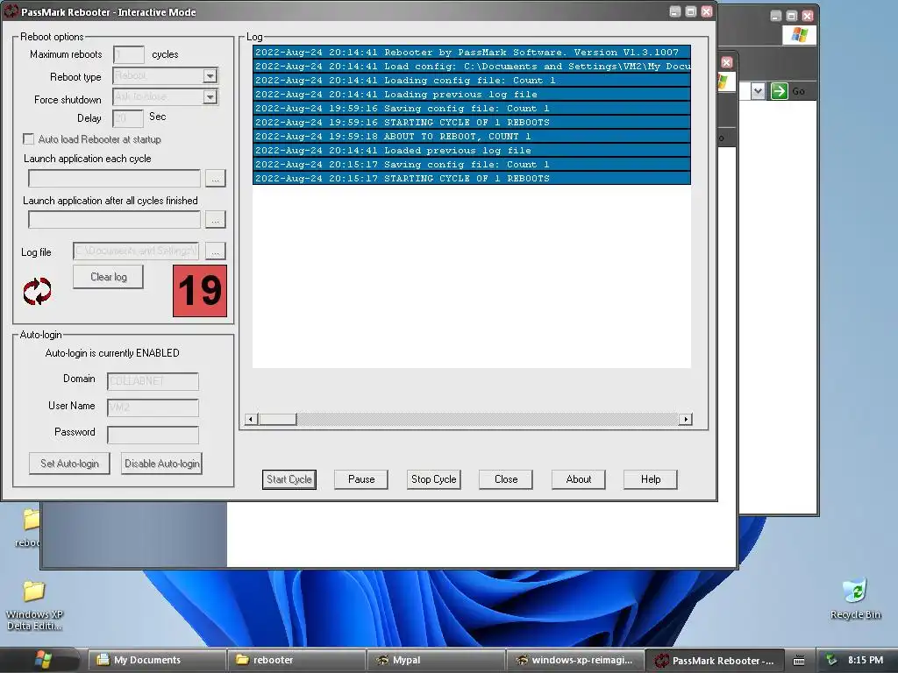The height and width of the screenshot is (673, 898).
Task: Click the User Name field
Action: pos(153,407)
